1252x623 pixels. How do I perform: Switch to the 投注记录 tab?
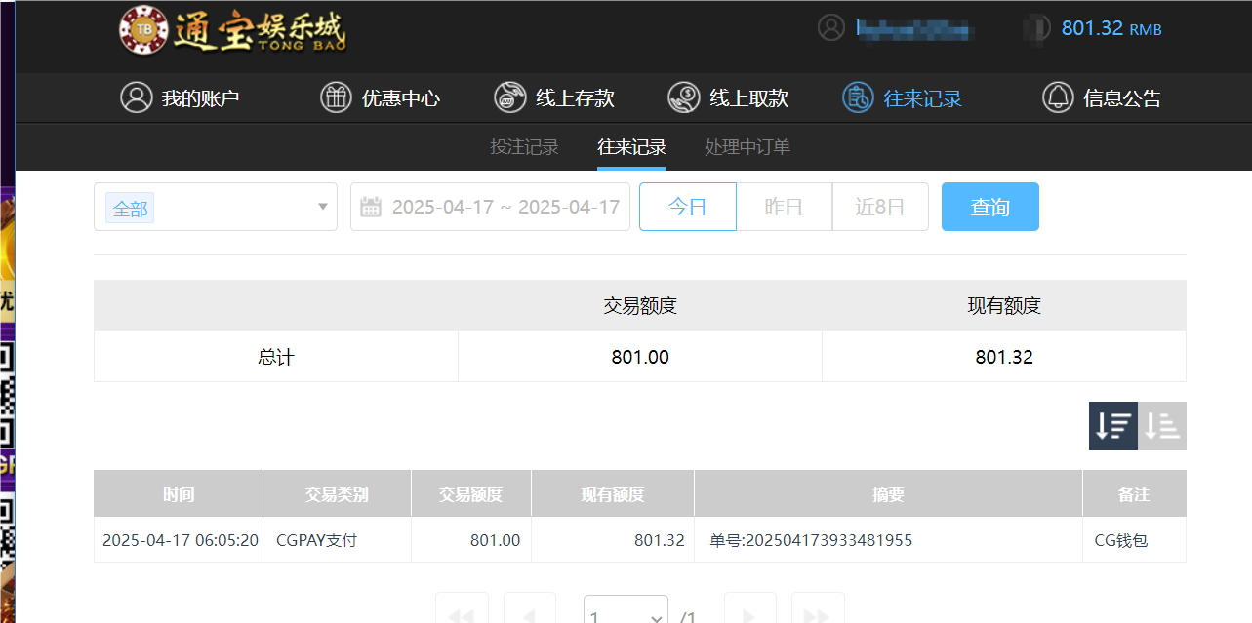pyautogui.click(x=524, y=147)
